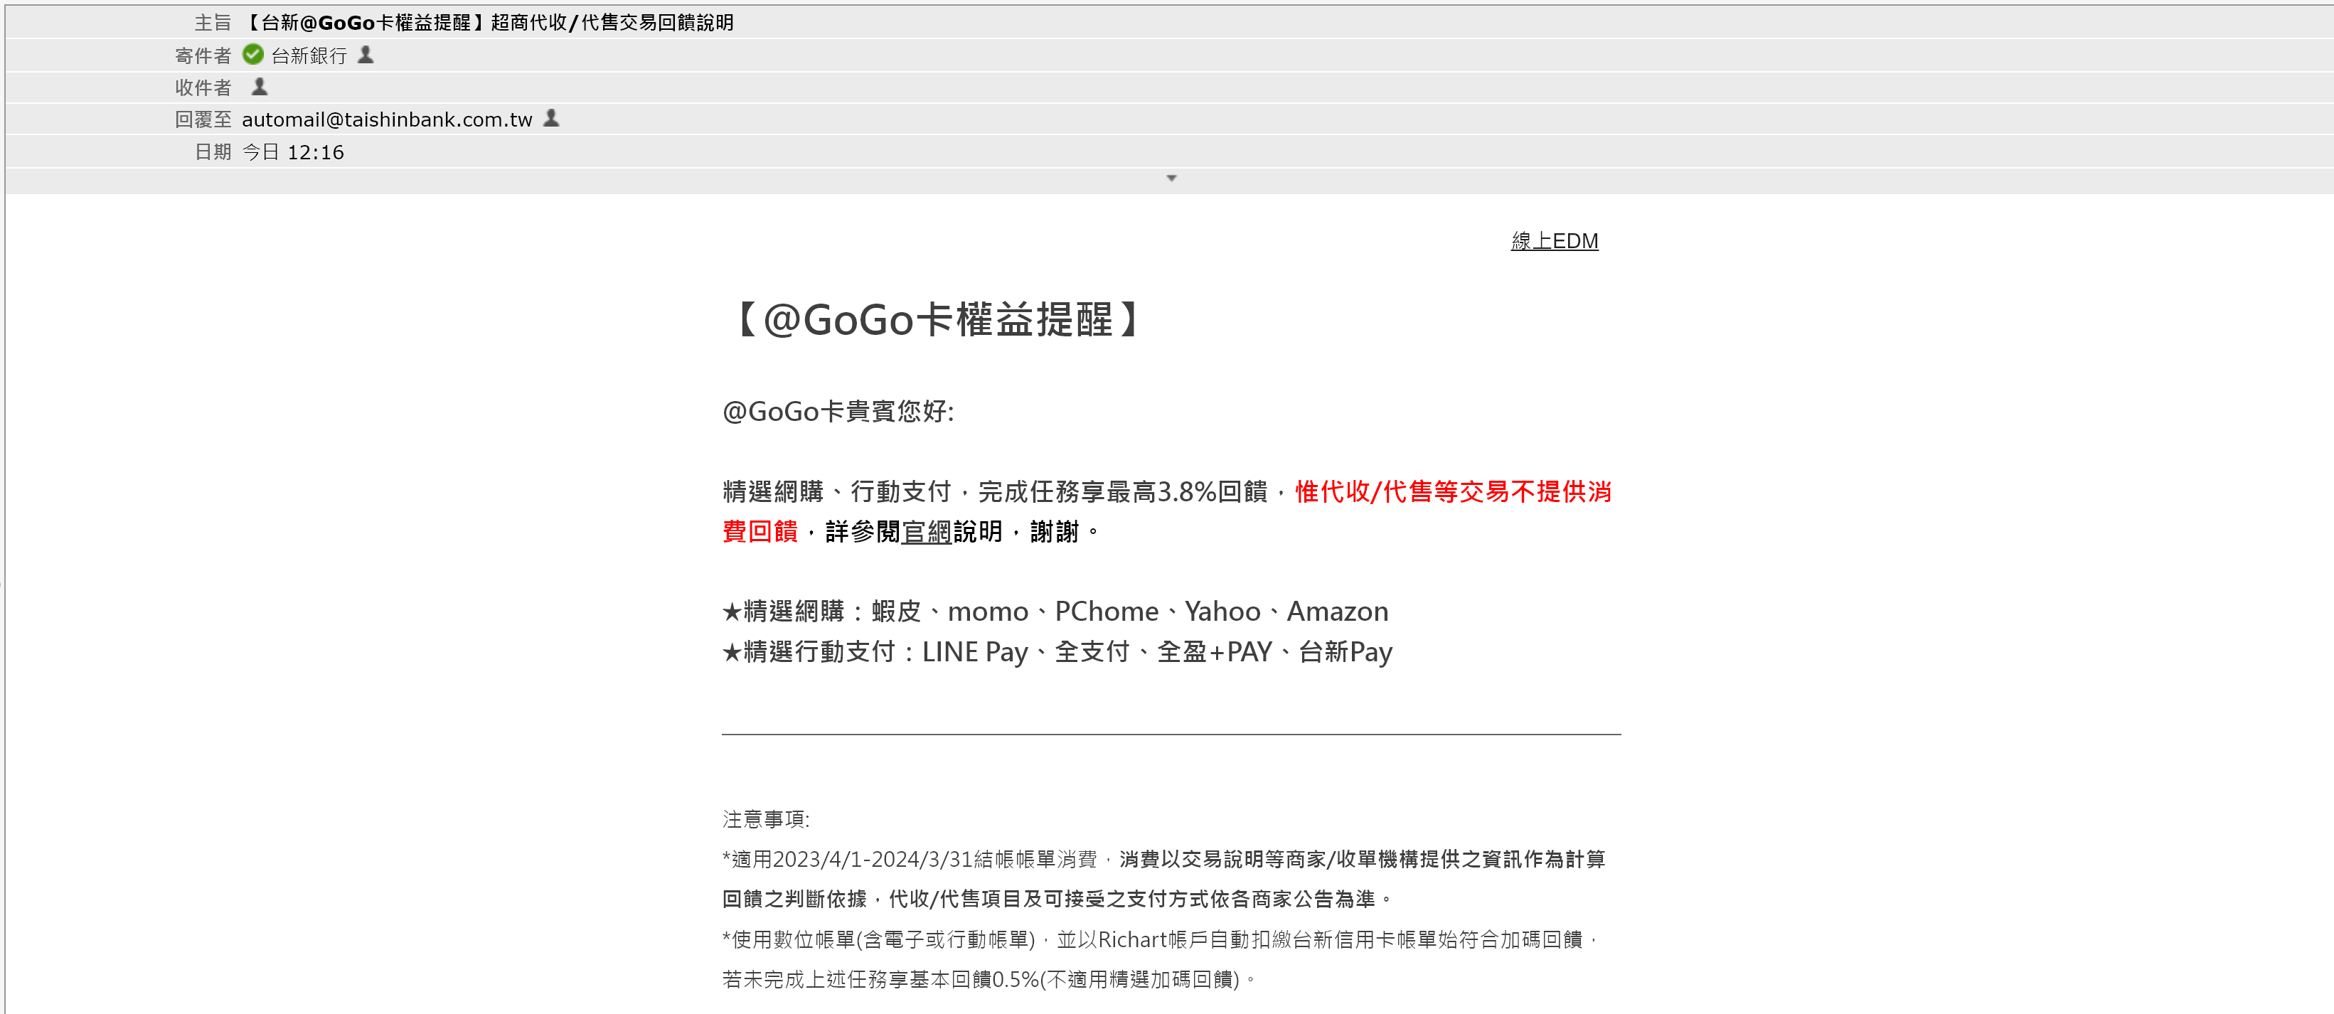Click the 寄件者 field label
2334x1014 pixels.
click(203, 56)
